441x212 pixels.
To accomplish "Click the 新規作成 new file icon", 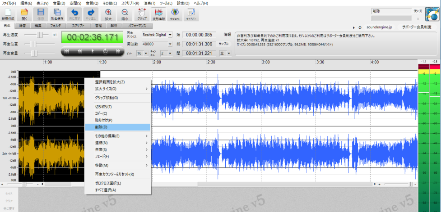I will (x=8, y=14).
